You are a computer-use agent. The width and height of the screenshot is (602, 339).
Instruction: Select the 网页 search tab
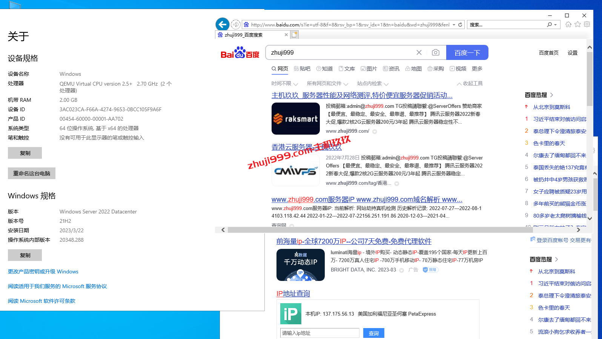(280, 69)
